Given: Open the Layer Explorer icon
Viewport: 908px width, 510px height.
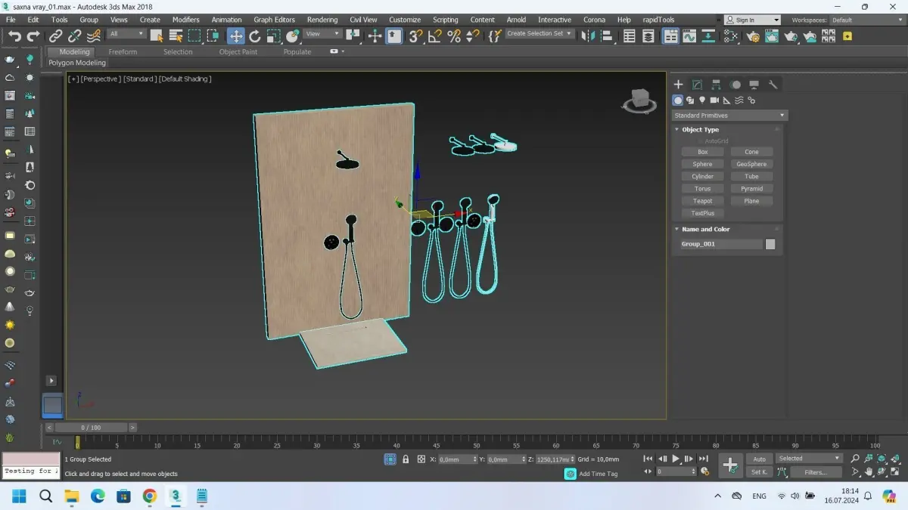Looking at the screenshot, I should coord(648,36).
